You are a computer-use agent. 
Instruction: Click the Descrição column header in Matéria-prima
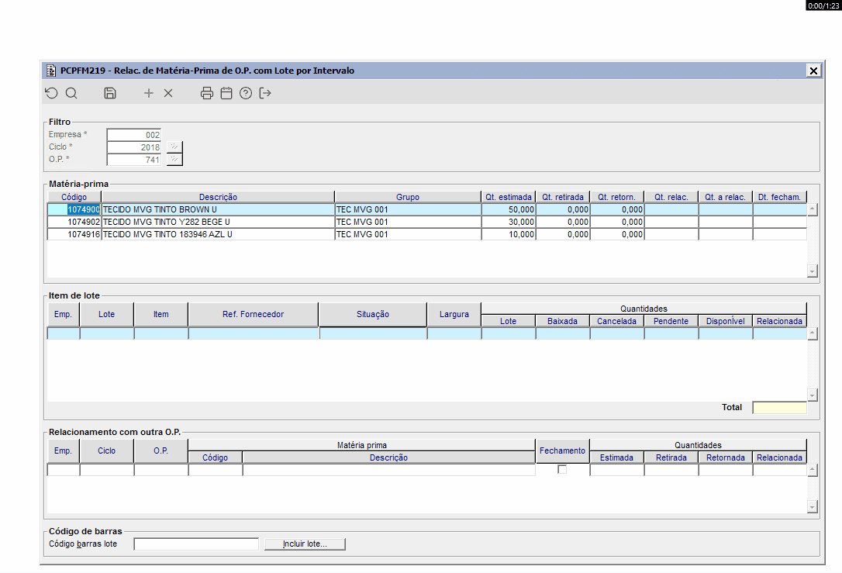(x=218, y=197)
